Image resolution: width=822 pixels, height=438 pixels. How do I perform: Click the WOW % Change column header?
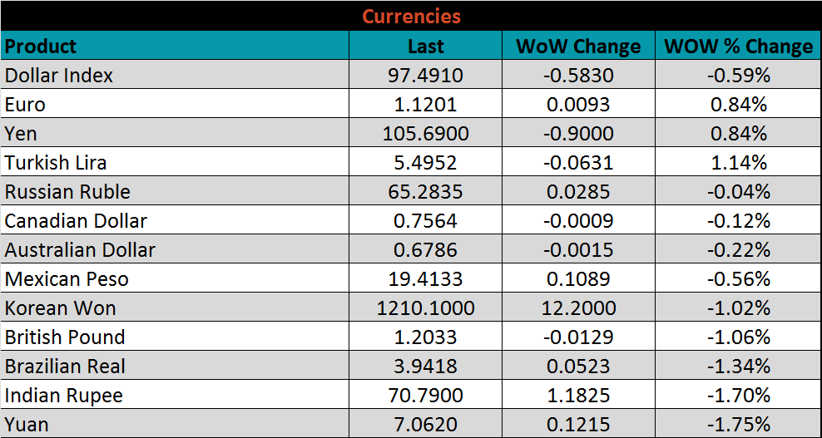point(738,47)
